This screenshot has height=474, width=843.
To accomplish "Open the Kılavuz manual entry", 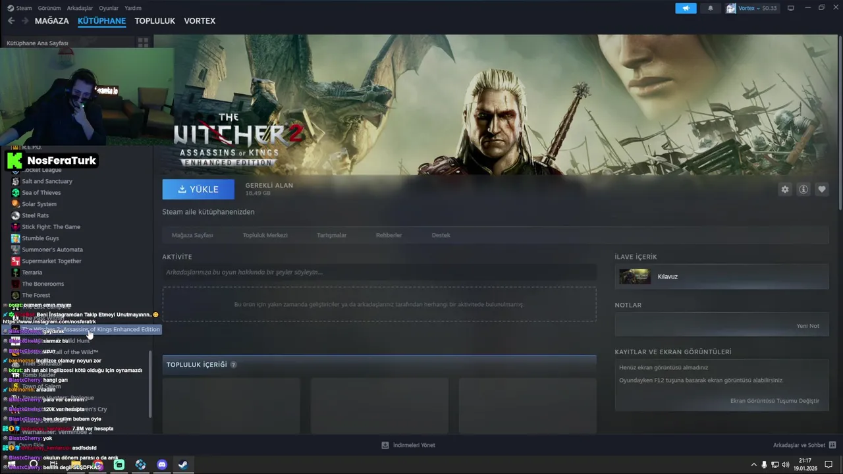I will [x=722, y=276].
